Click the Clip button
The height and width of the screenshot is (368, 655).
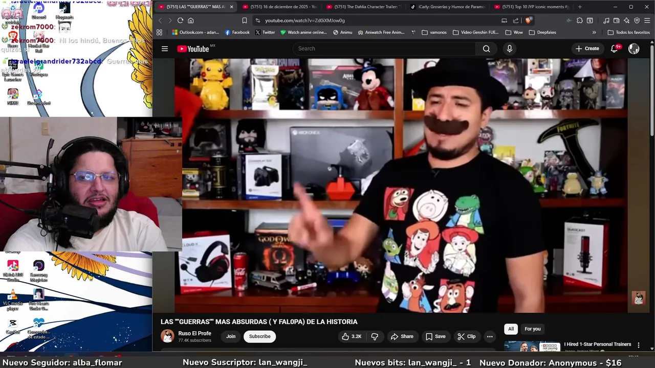point(466,336)
